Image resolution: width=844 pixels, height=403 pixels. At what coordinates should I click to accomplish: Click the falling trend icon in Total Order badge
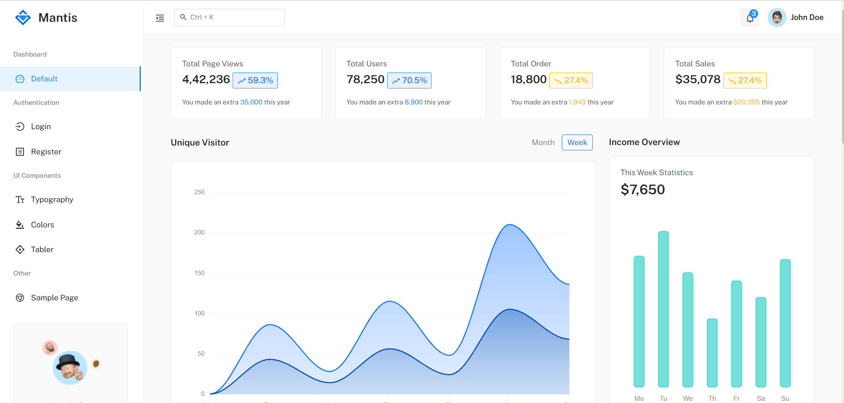click(x=558, y=81)
